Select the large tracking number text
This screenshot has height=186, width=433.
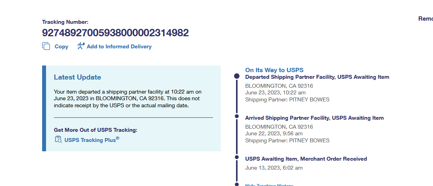pyautogui.click(x=115, y=33)
